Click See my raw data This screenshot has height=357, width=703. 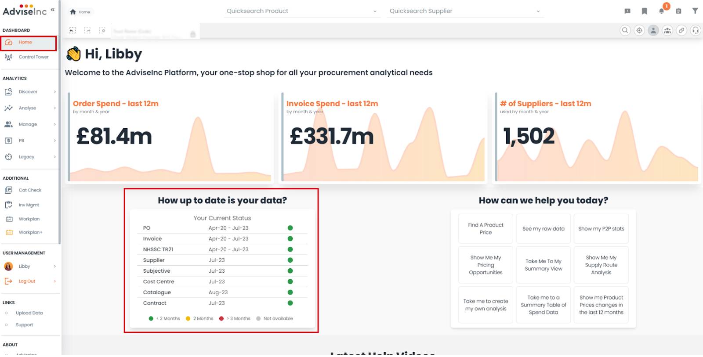[x=544, y=229]
